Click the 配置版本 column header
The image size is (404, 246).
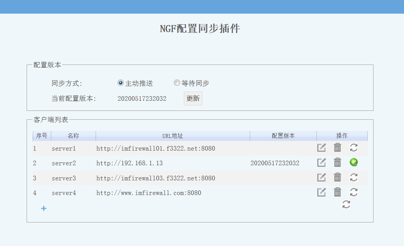tap(283, 136)
